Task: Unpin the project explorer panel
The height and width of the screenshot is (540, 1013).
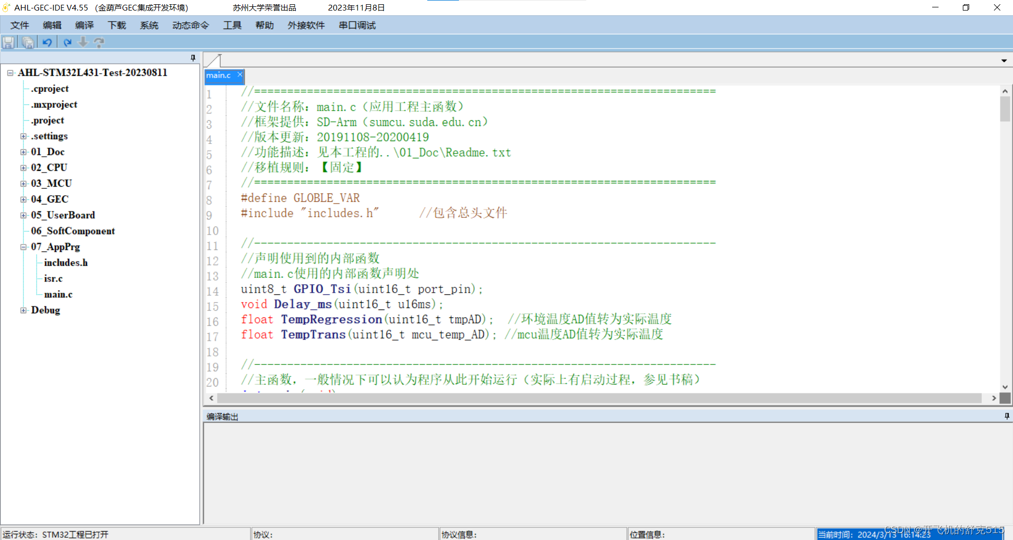Action: click(193, 58)
